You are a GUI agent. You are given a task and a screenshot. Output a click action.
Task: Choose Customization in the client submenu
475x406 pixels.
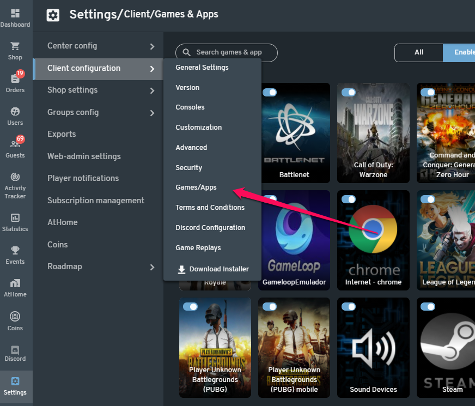pos(199,128)
